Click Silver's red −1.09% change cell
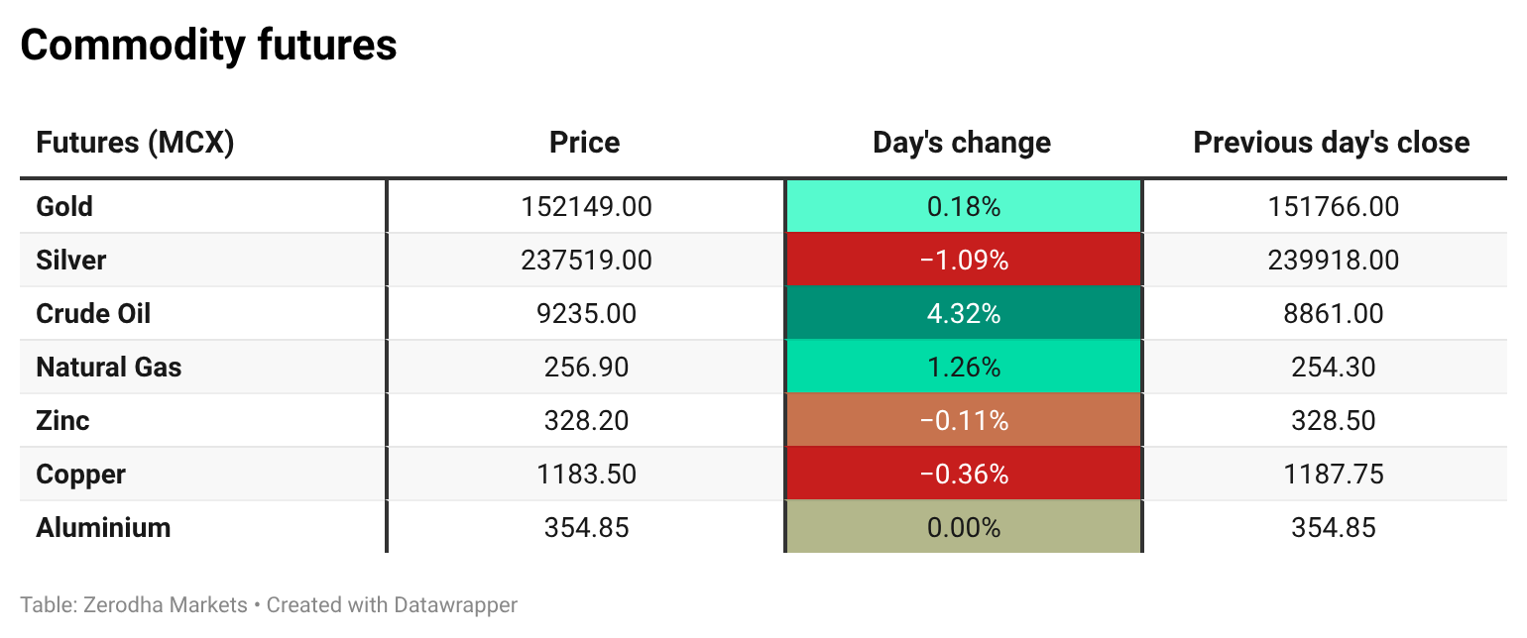 point(963,261)
